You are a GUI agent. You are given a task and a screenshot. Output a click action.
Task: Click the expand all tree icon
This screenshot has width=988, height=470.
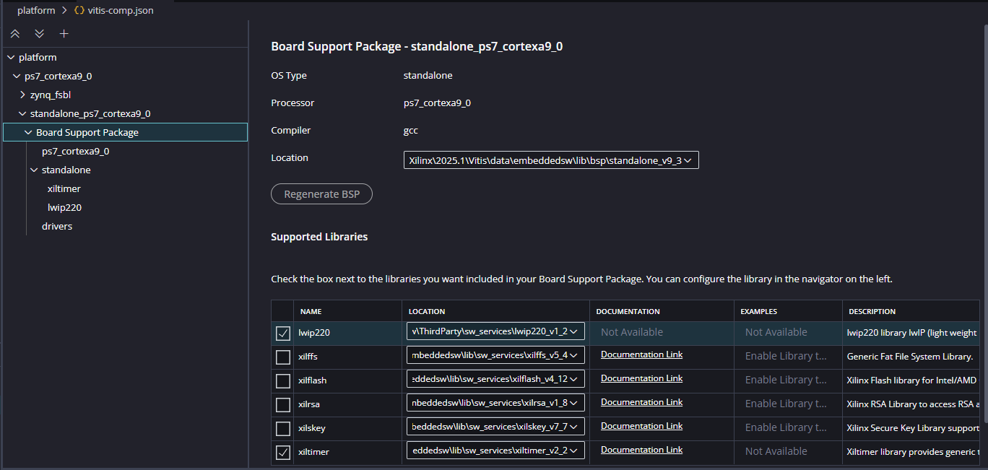coord(39,34)
